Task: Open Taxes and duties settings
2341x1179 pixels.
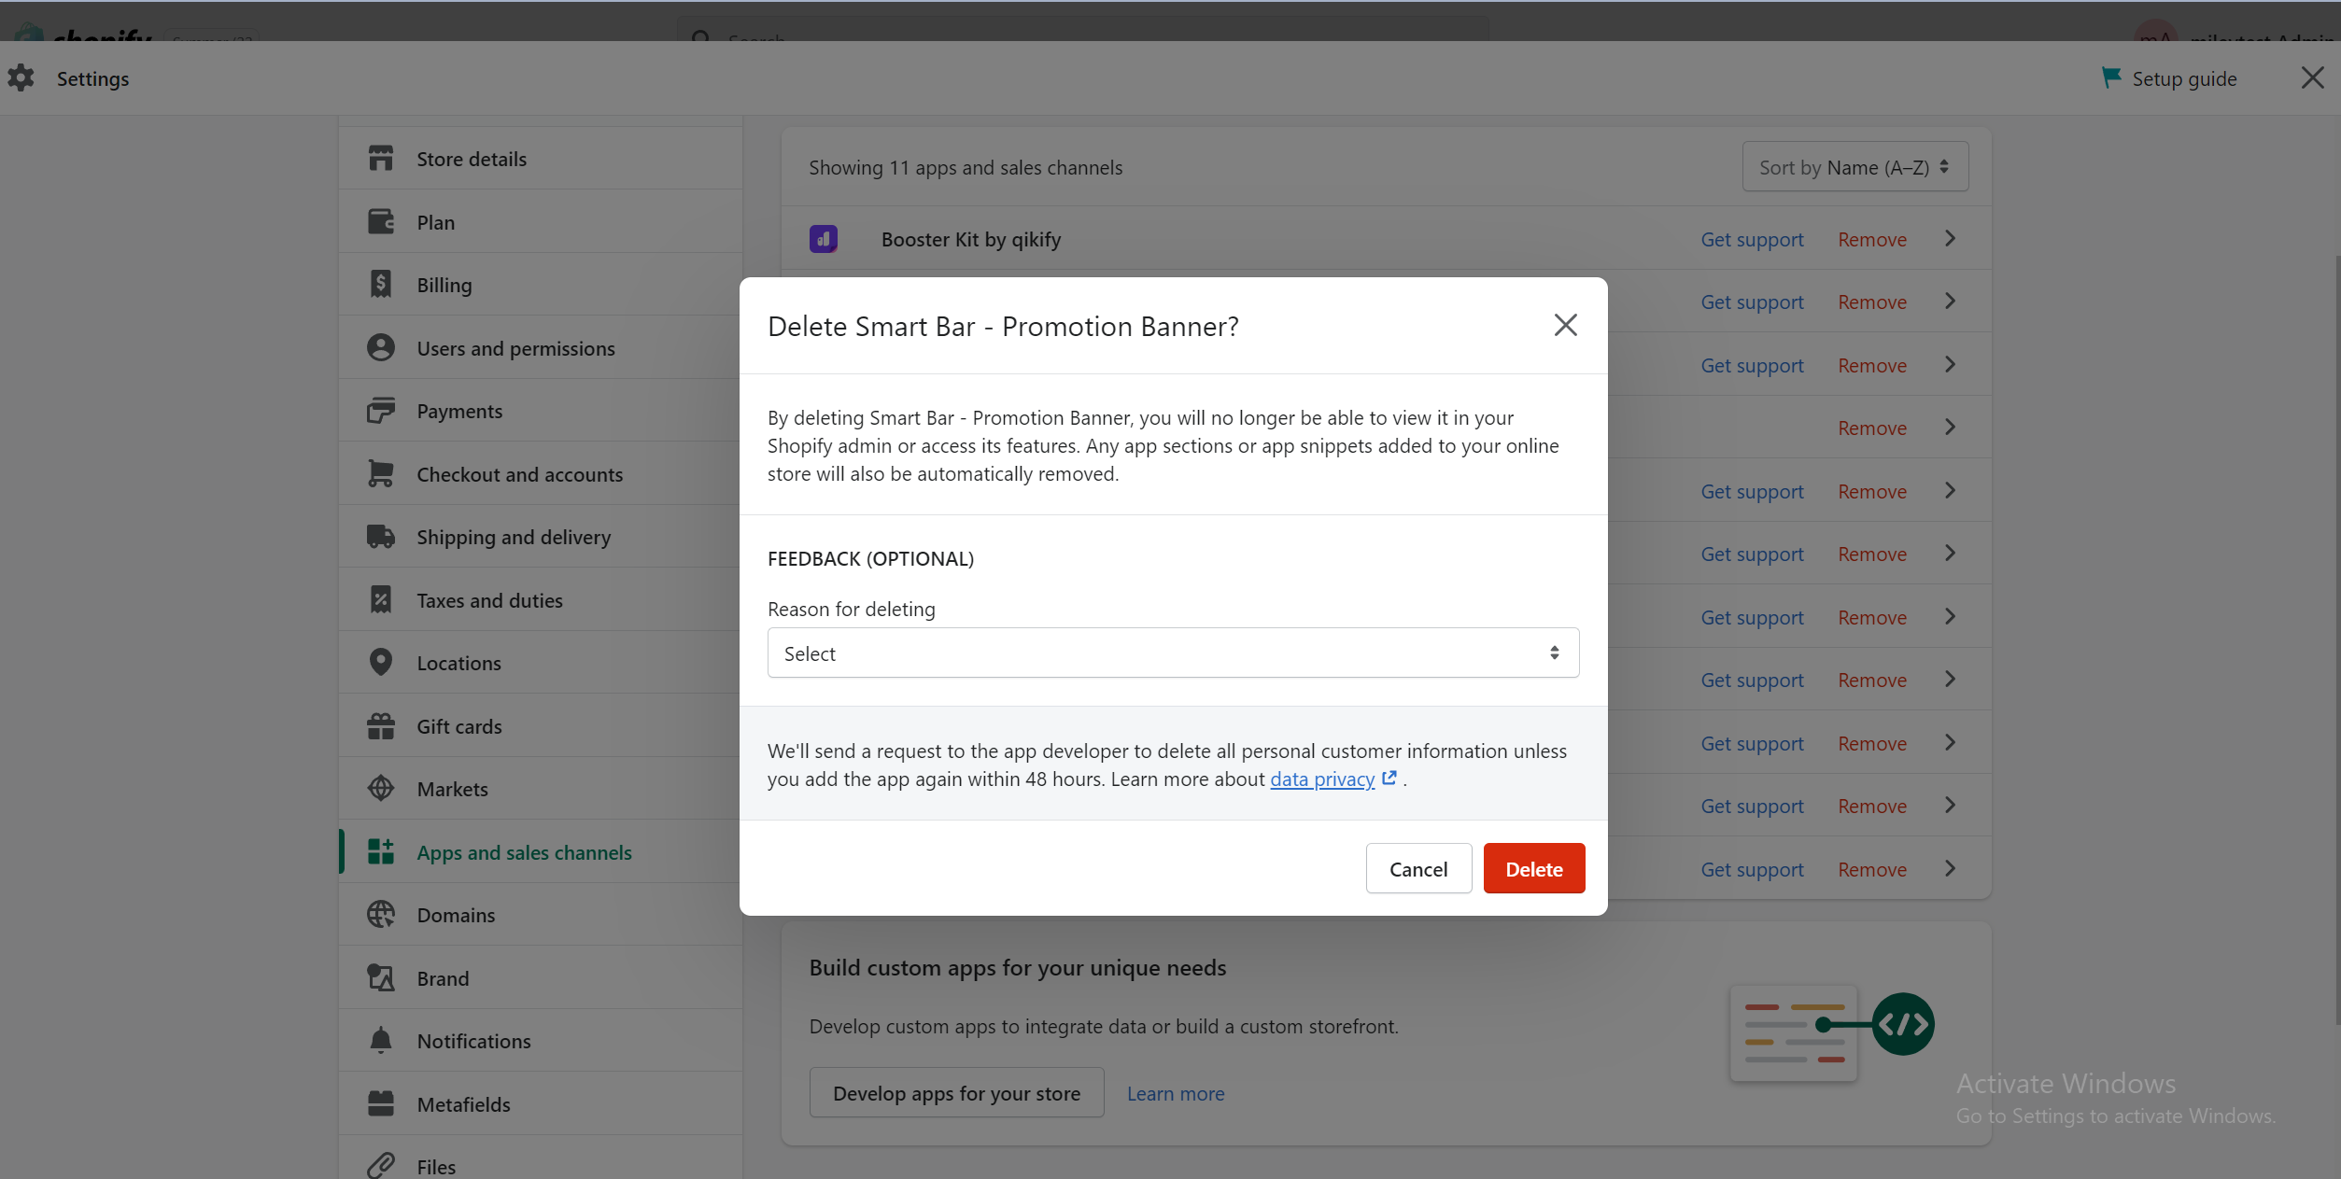Action: click(541, 600)
